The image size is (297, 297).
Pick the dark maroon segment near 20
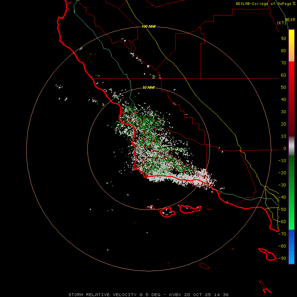tap(291, 124)
